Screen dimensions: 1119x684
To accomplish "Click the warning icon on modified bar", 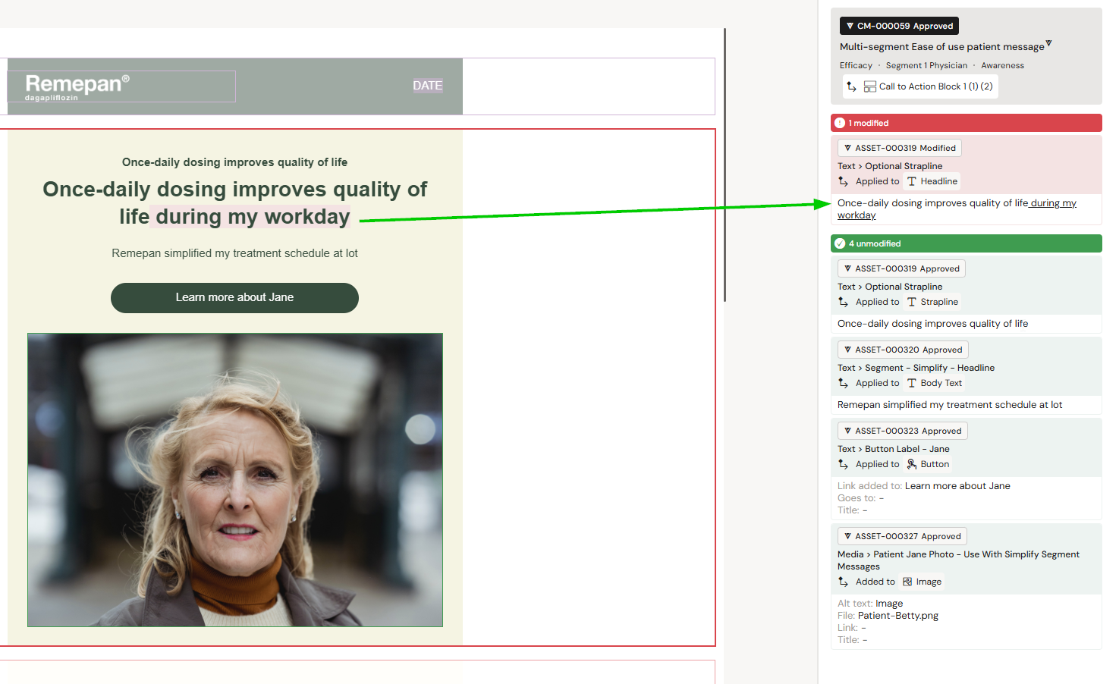I will point(840,123).
